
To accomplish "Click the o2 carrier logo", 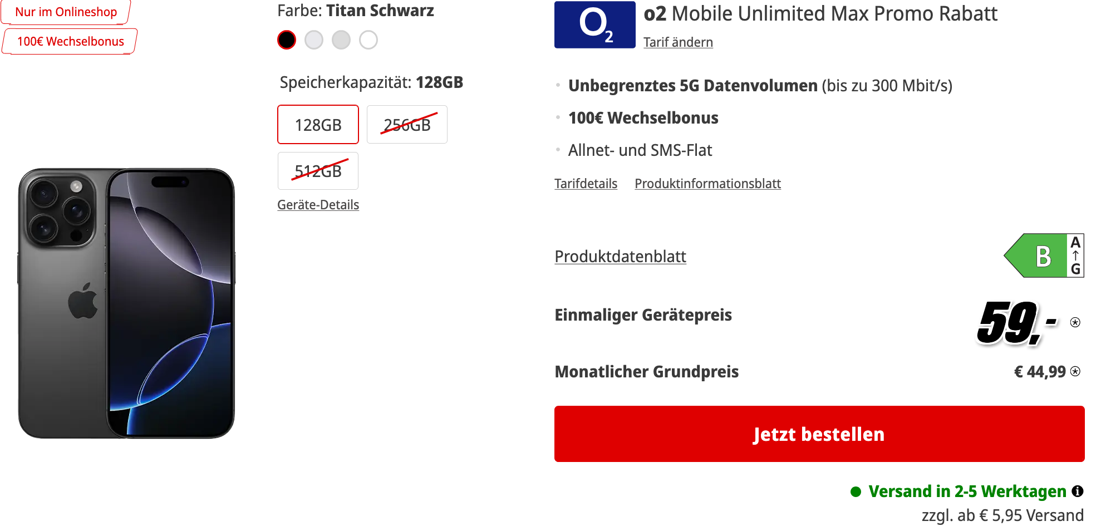I will click(x=594, y=24).
